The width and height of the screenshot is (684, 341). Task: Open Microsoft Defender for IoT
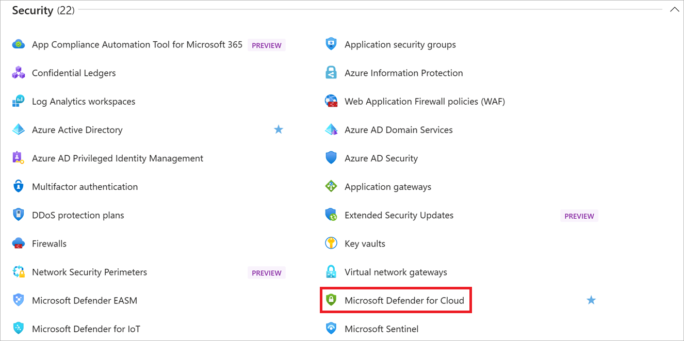pyautogui.click(x=86, y=328)
